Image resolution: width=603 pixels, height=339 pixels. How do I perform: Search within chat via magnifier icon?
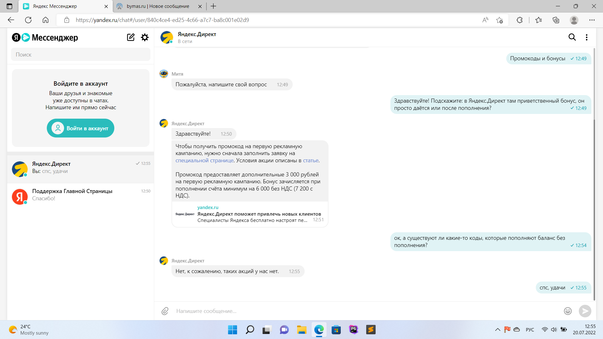coord(572,37)
